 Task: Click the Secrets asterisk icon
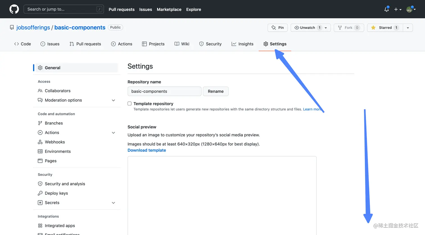[40, 202]
